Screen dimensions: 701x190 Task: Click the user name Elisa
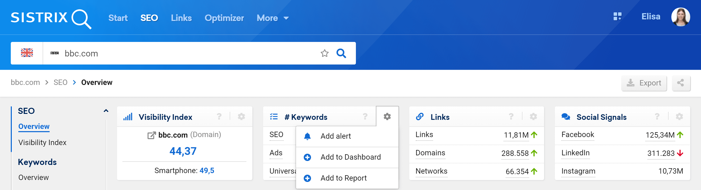point(651,17)
